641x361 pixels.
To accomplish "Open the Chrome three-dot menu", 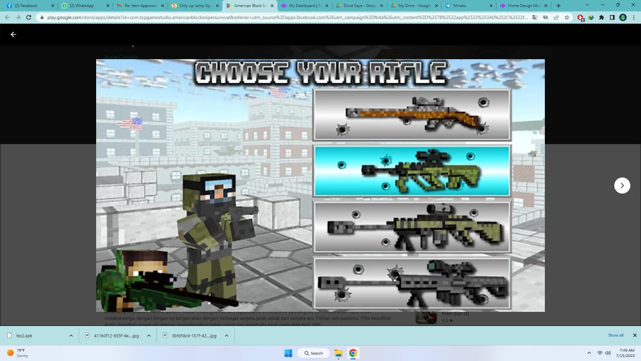I will (633, 17).
